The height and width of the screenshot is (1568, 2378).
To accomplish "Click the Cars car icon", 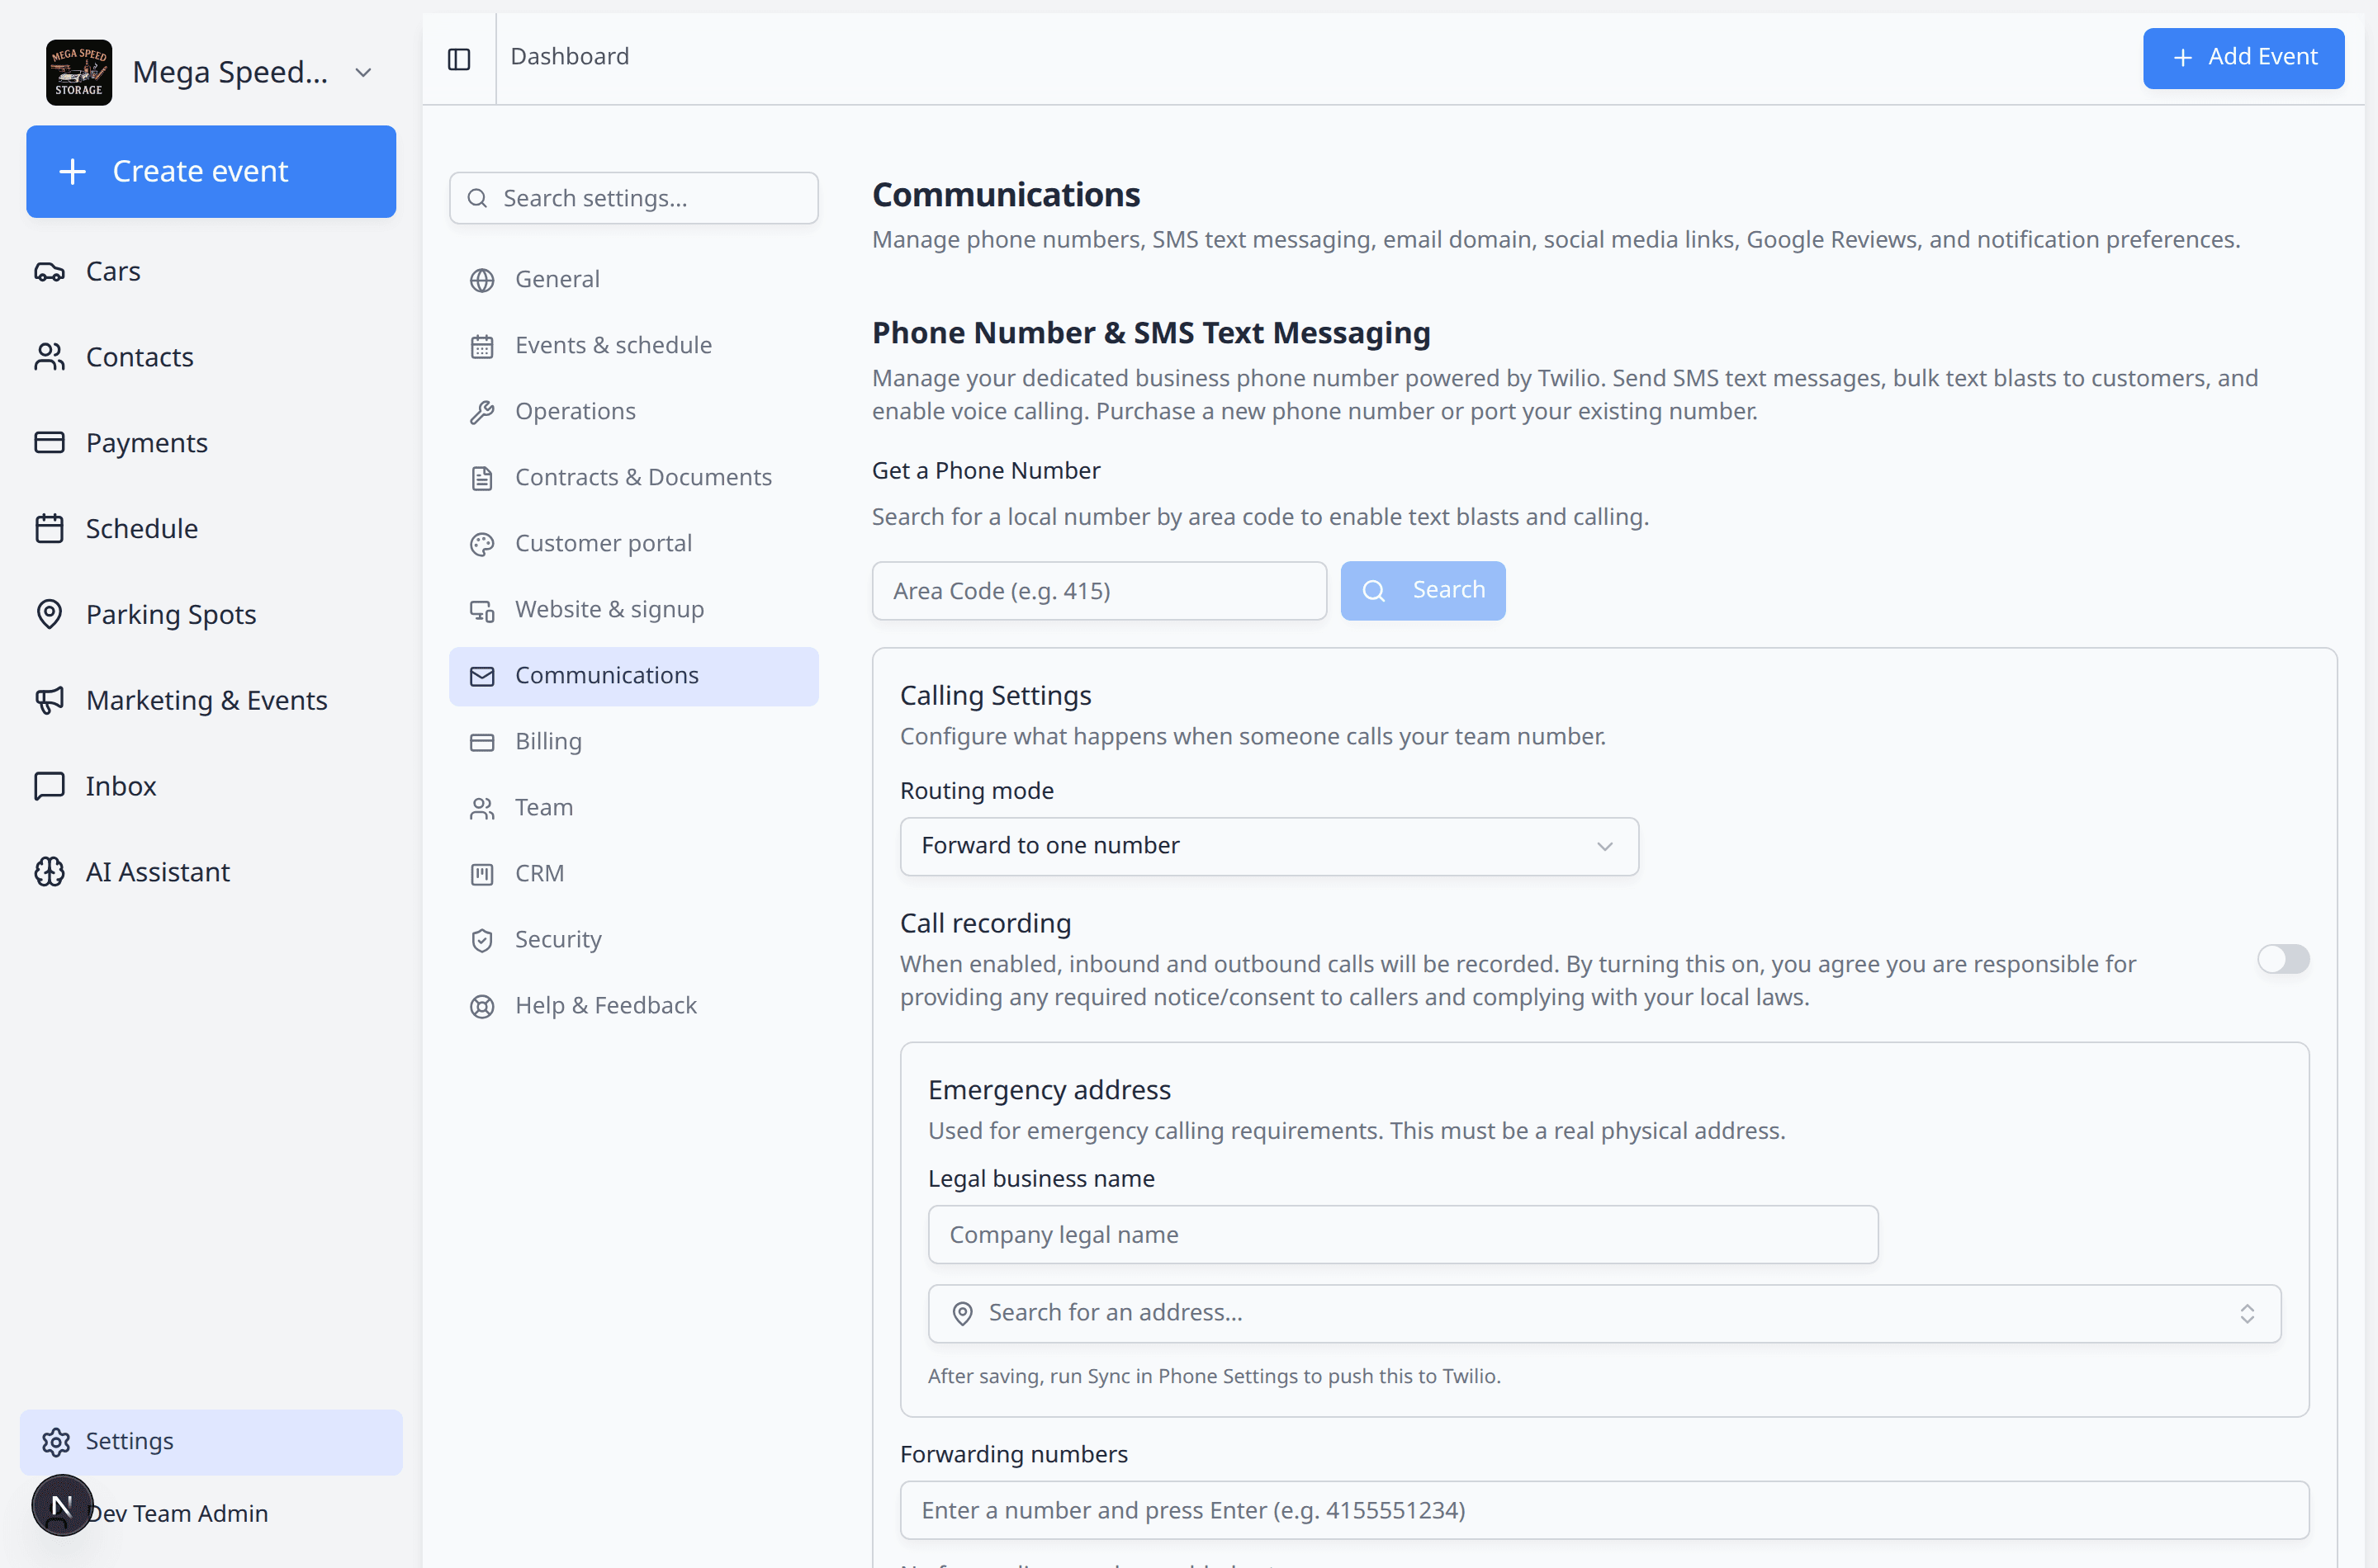I will pos(49,271).
